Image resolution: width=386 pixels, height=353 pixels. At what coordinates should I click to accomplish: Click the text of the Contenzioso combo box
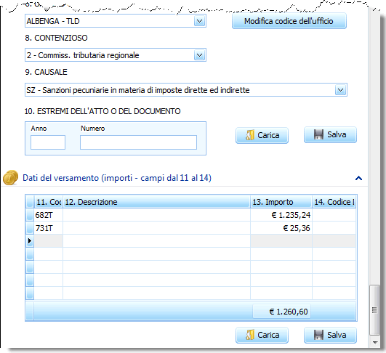click(x=83, y=55)
